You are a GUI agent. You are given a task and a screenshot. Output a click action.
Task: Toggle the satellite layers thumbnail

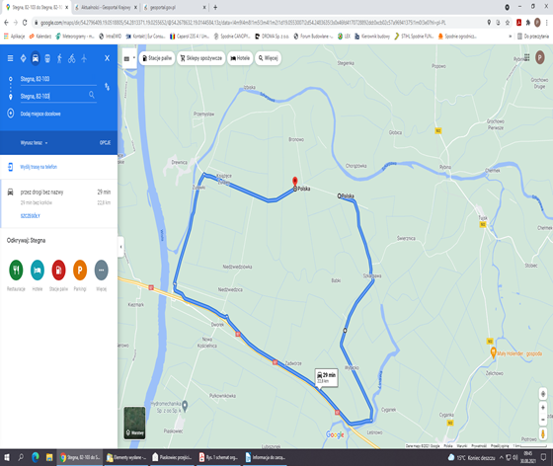tap(134, 423)
